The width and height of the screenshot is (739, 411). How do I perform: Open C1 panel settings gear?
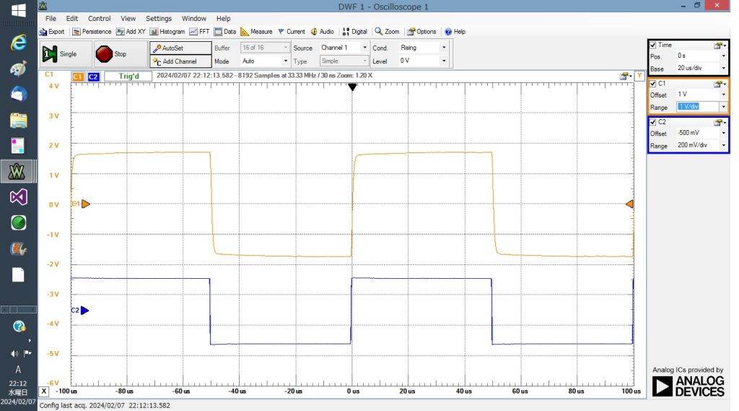(720, 84)
